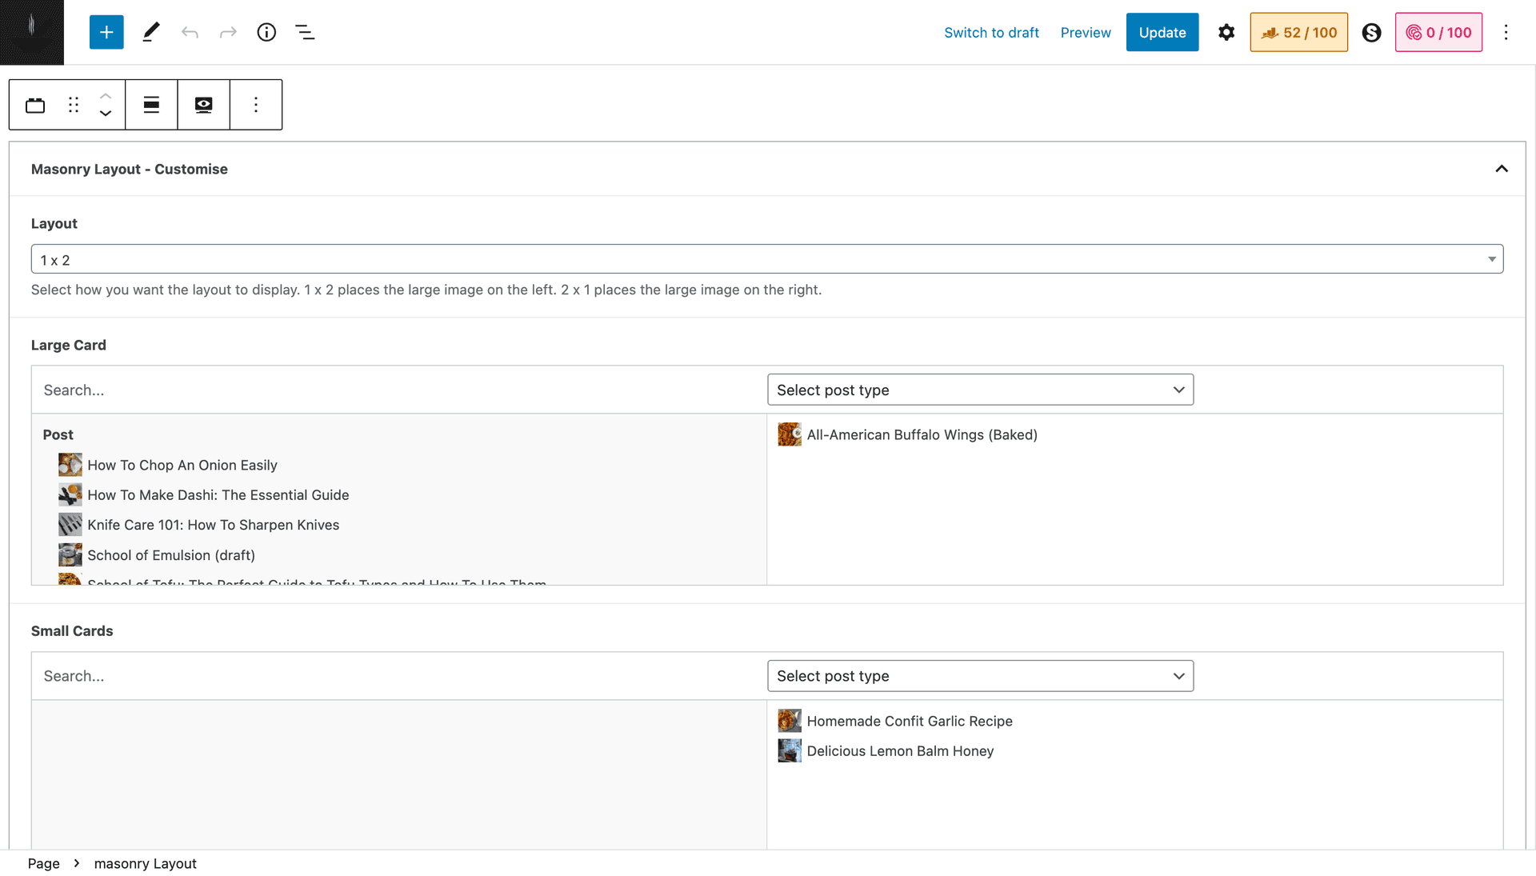The image size is (1536, 876).
Task: Redo the last undone change
Action: pos(228,32)
